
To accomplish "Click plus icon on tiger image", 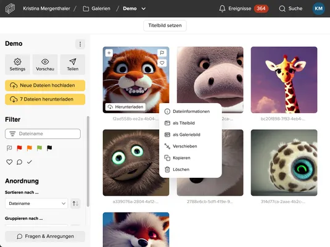I will 109,53.
